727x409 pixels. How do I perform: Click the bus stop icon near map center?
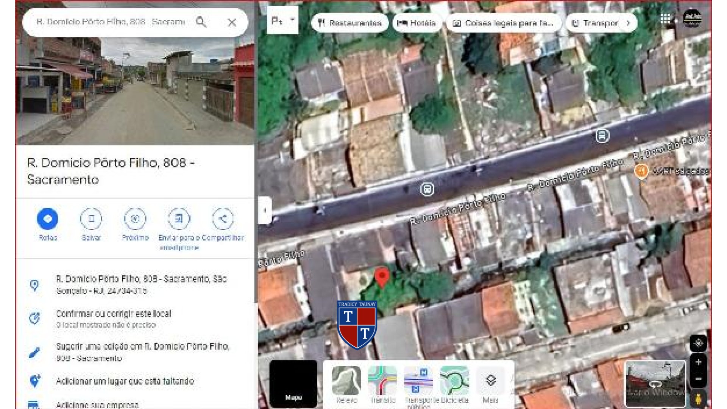pyautogui.click(x=427, y=189)
